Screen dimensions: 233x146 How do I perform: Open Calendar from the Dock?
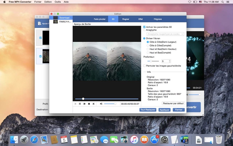point(64,140)
